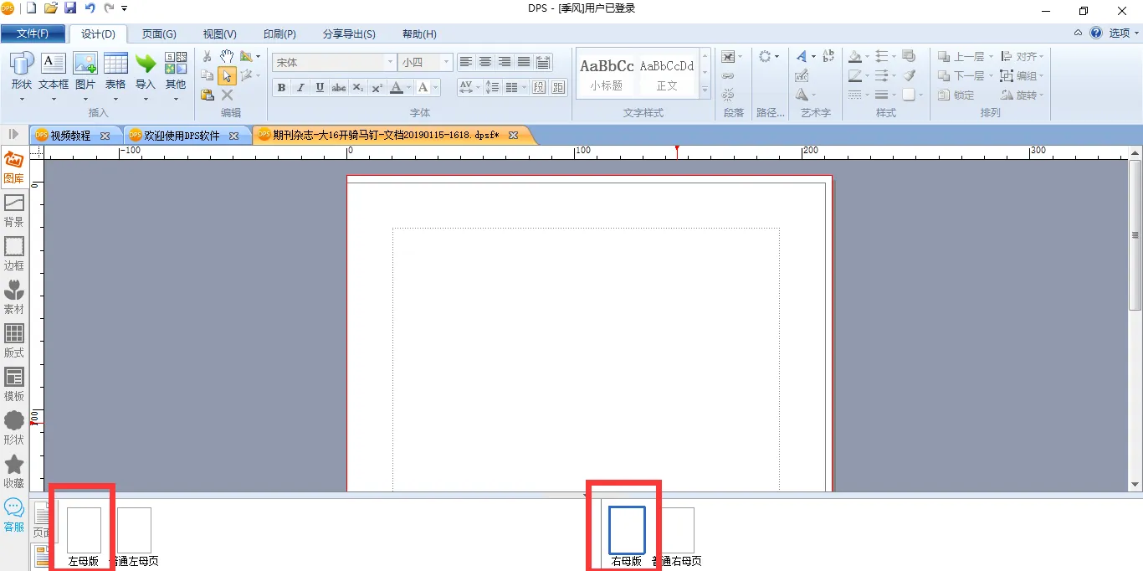This screenshot has height=571, width=1143.
Task: Open the 图库 gallery sidebar panel
Action: click(14, 167)
